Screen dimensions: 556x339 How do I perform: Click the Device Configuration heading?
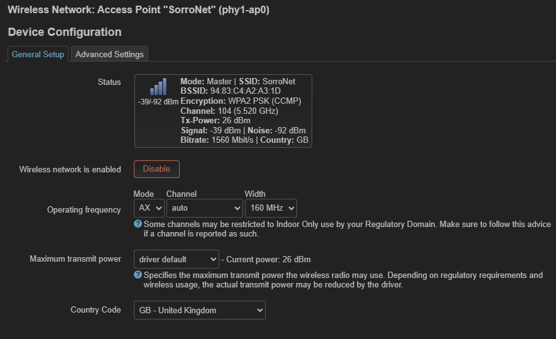65,32
